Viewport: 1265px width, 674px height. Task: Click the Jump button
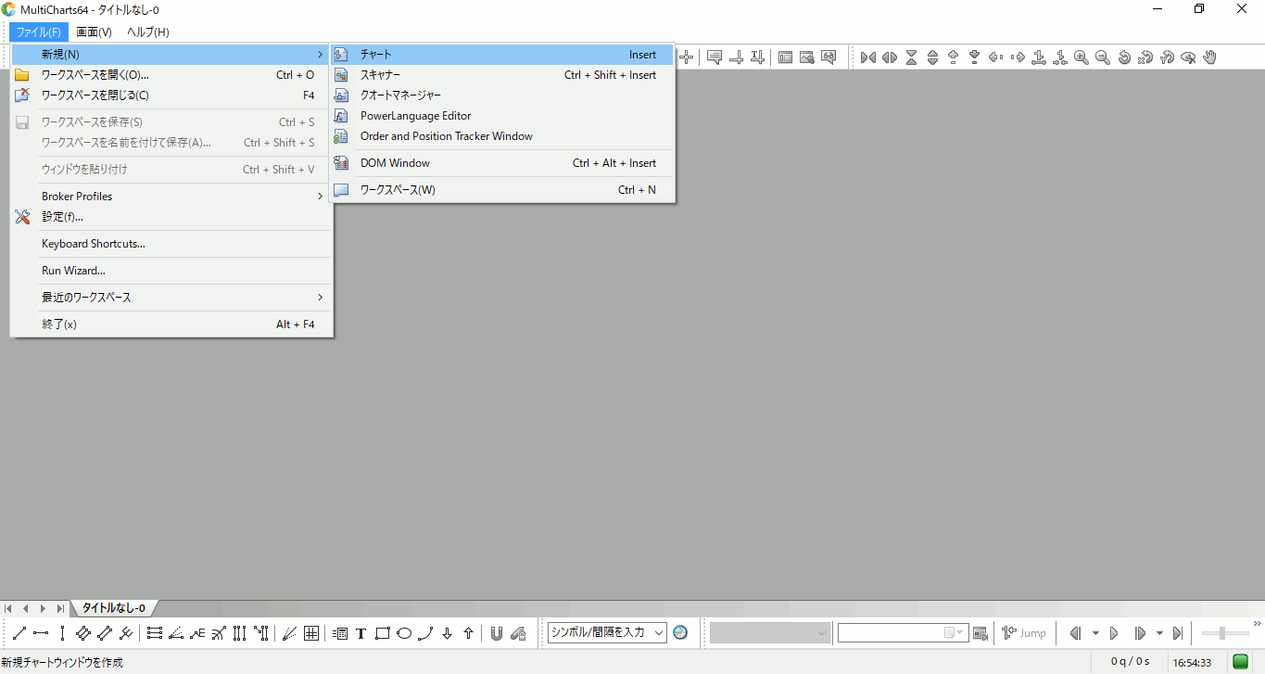[1024, 633]
